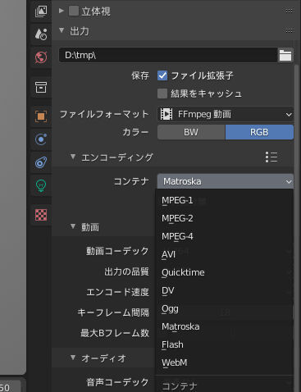Open the Texture properties checker tab
Viewport: 301px width, 392px height.
pos(41,215)
